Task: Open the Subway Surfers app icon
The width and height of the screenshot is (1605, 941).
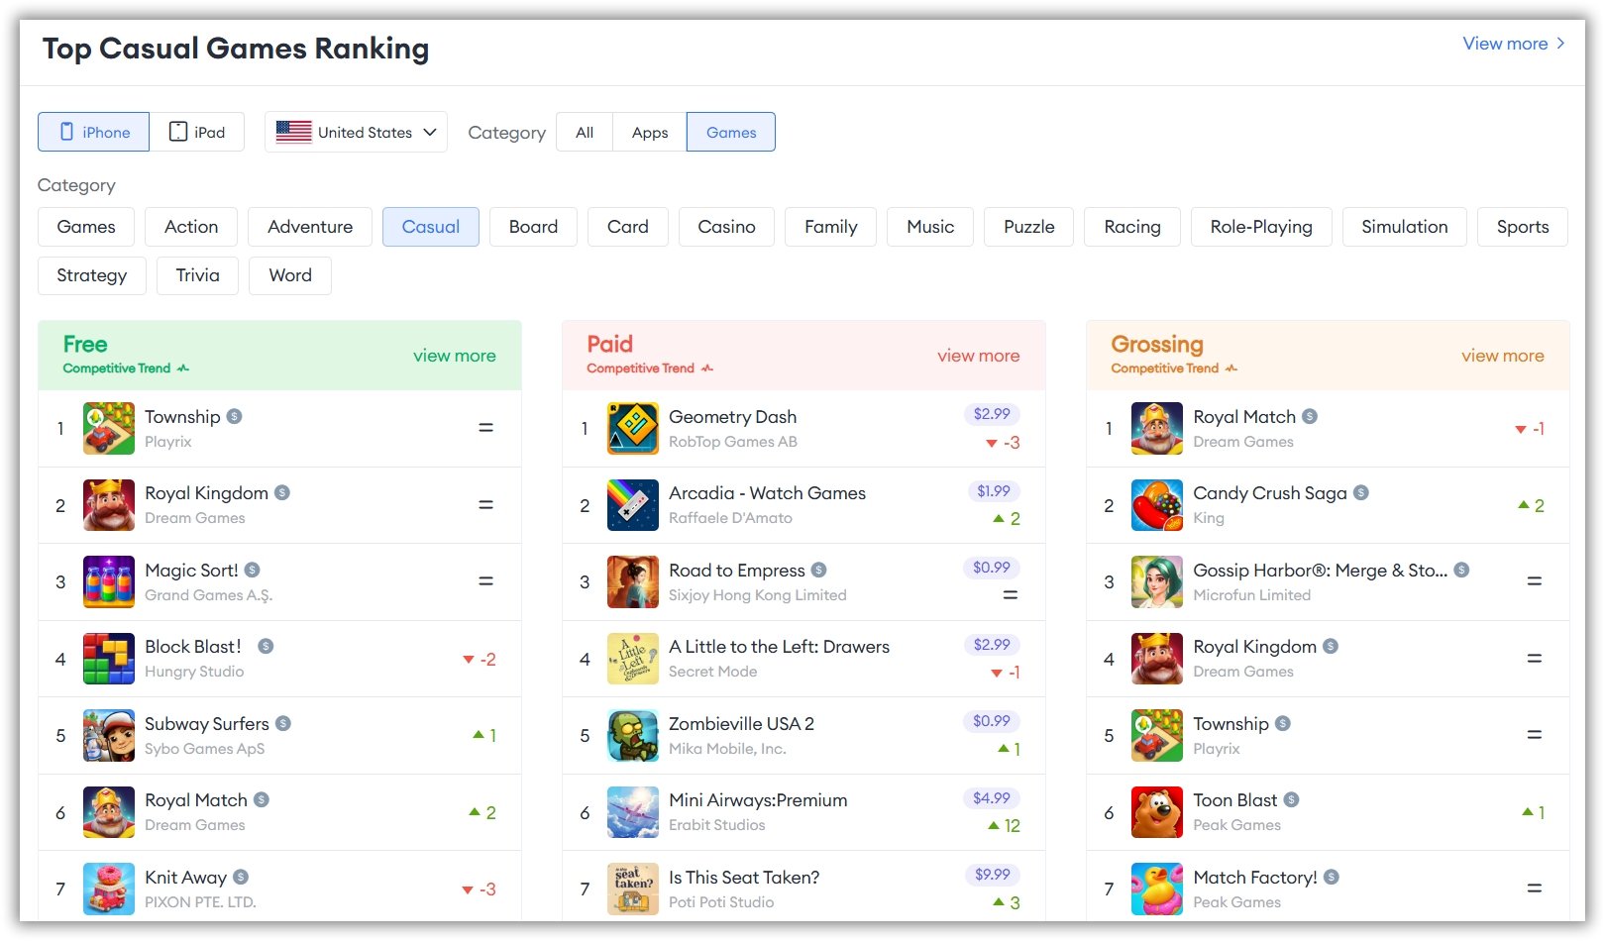Action: tap(109, 735)
